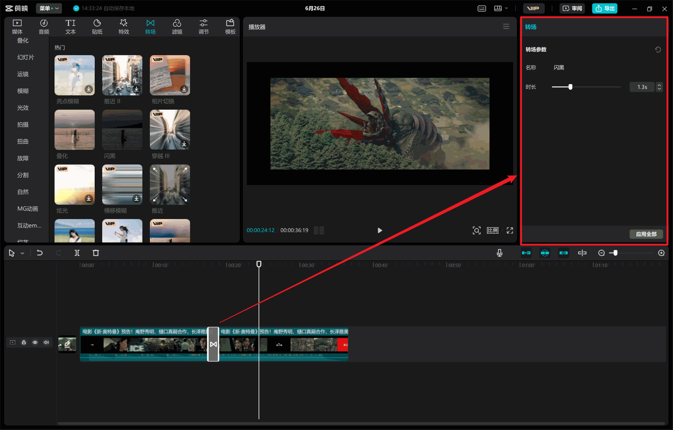
Task: Play the video preview
Action: pyautogui.click(x=380, y=230)
